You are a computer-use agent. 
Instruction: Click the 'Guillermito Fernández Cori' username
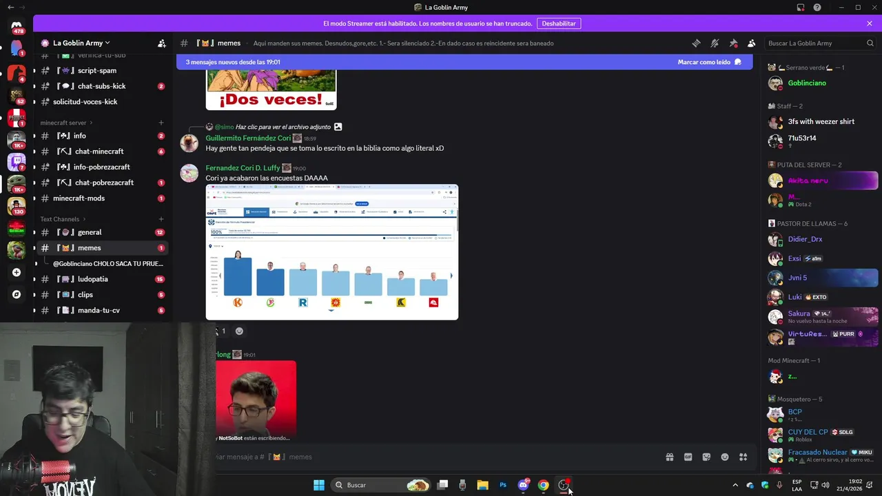[248, 138]
